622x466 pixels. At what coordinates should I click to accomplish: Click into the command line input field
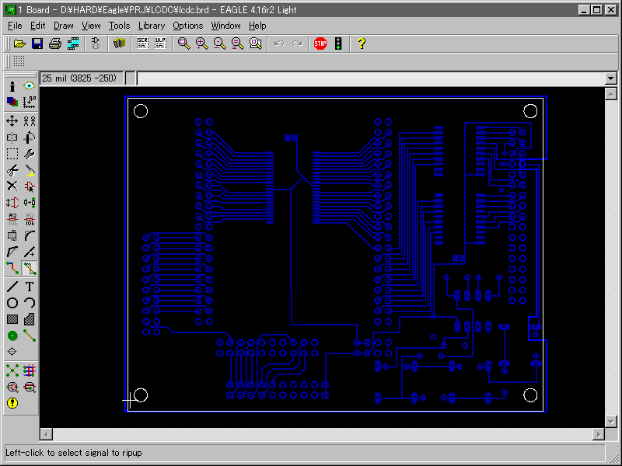coord(371,78)
